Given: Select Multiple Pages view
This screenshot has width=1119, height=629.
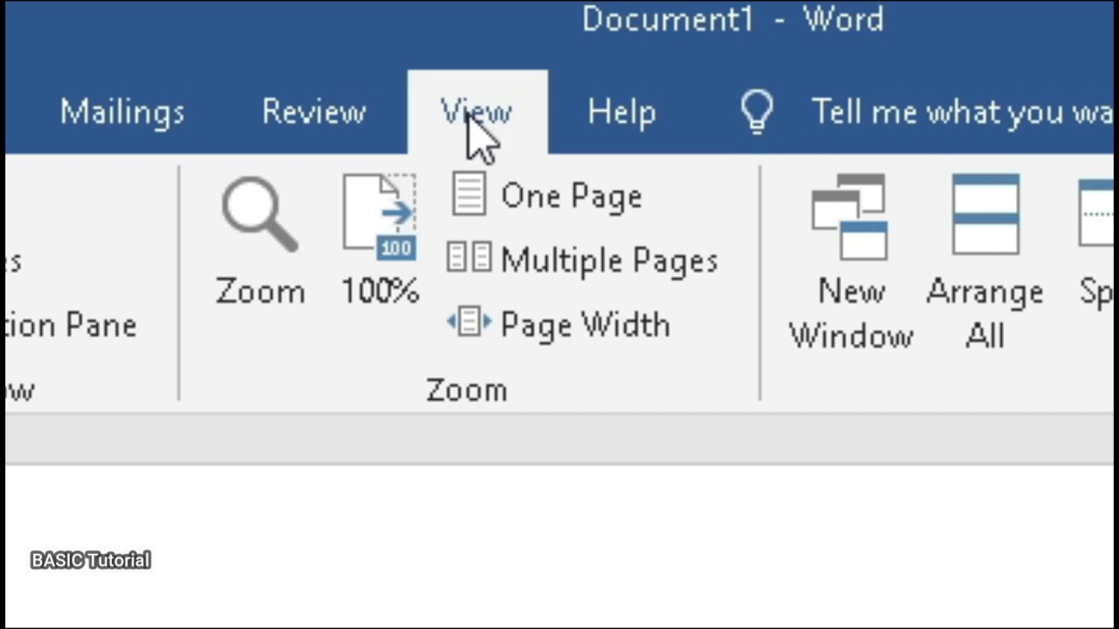Looking at the screenshot, I should pos(582,259).
